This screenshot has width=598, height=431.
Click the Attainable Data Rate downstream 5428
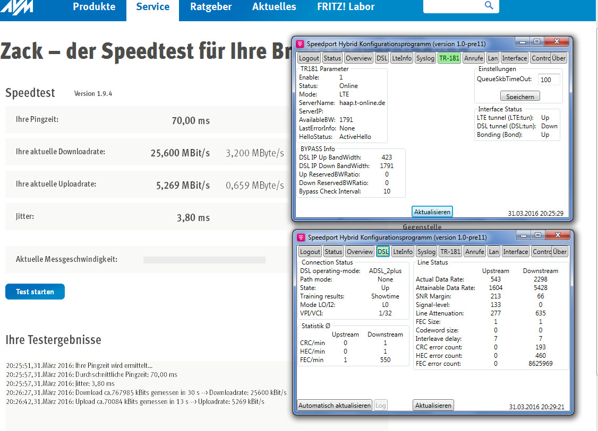coord(541,288)
